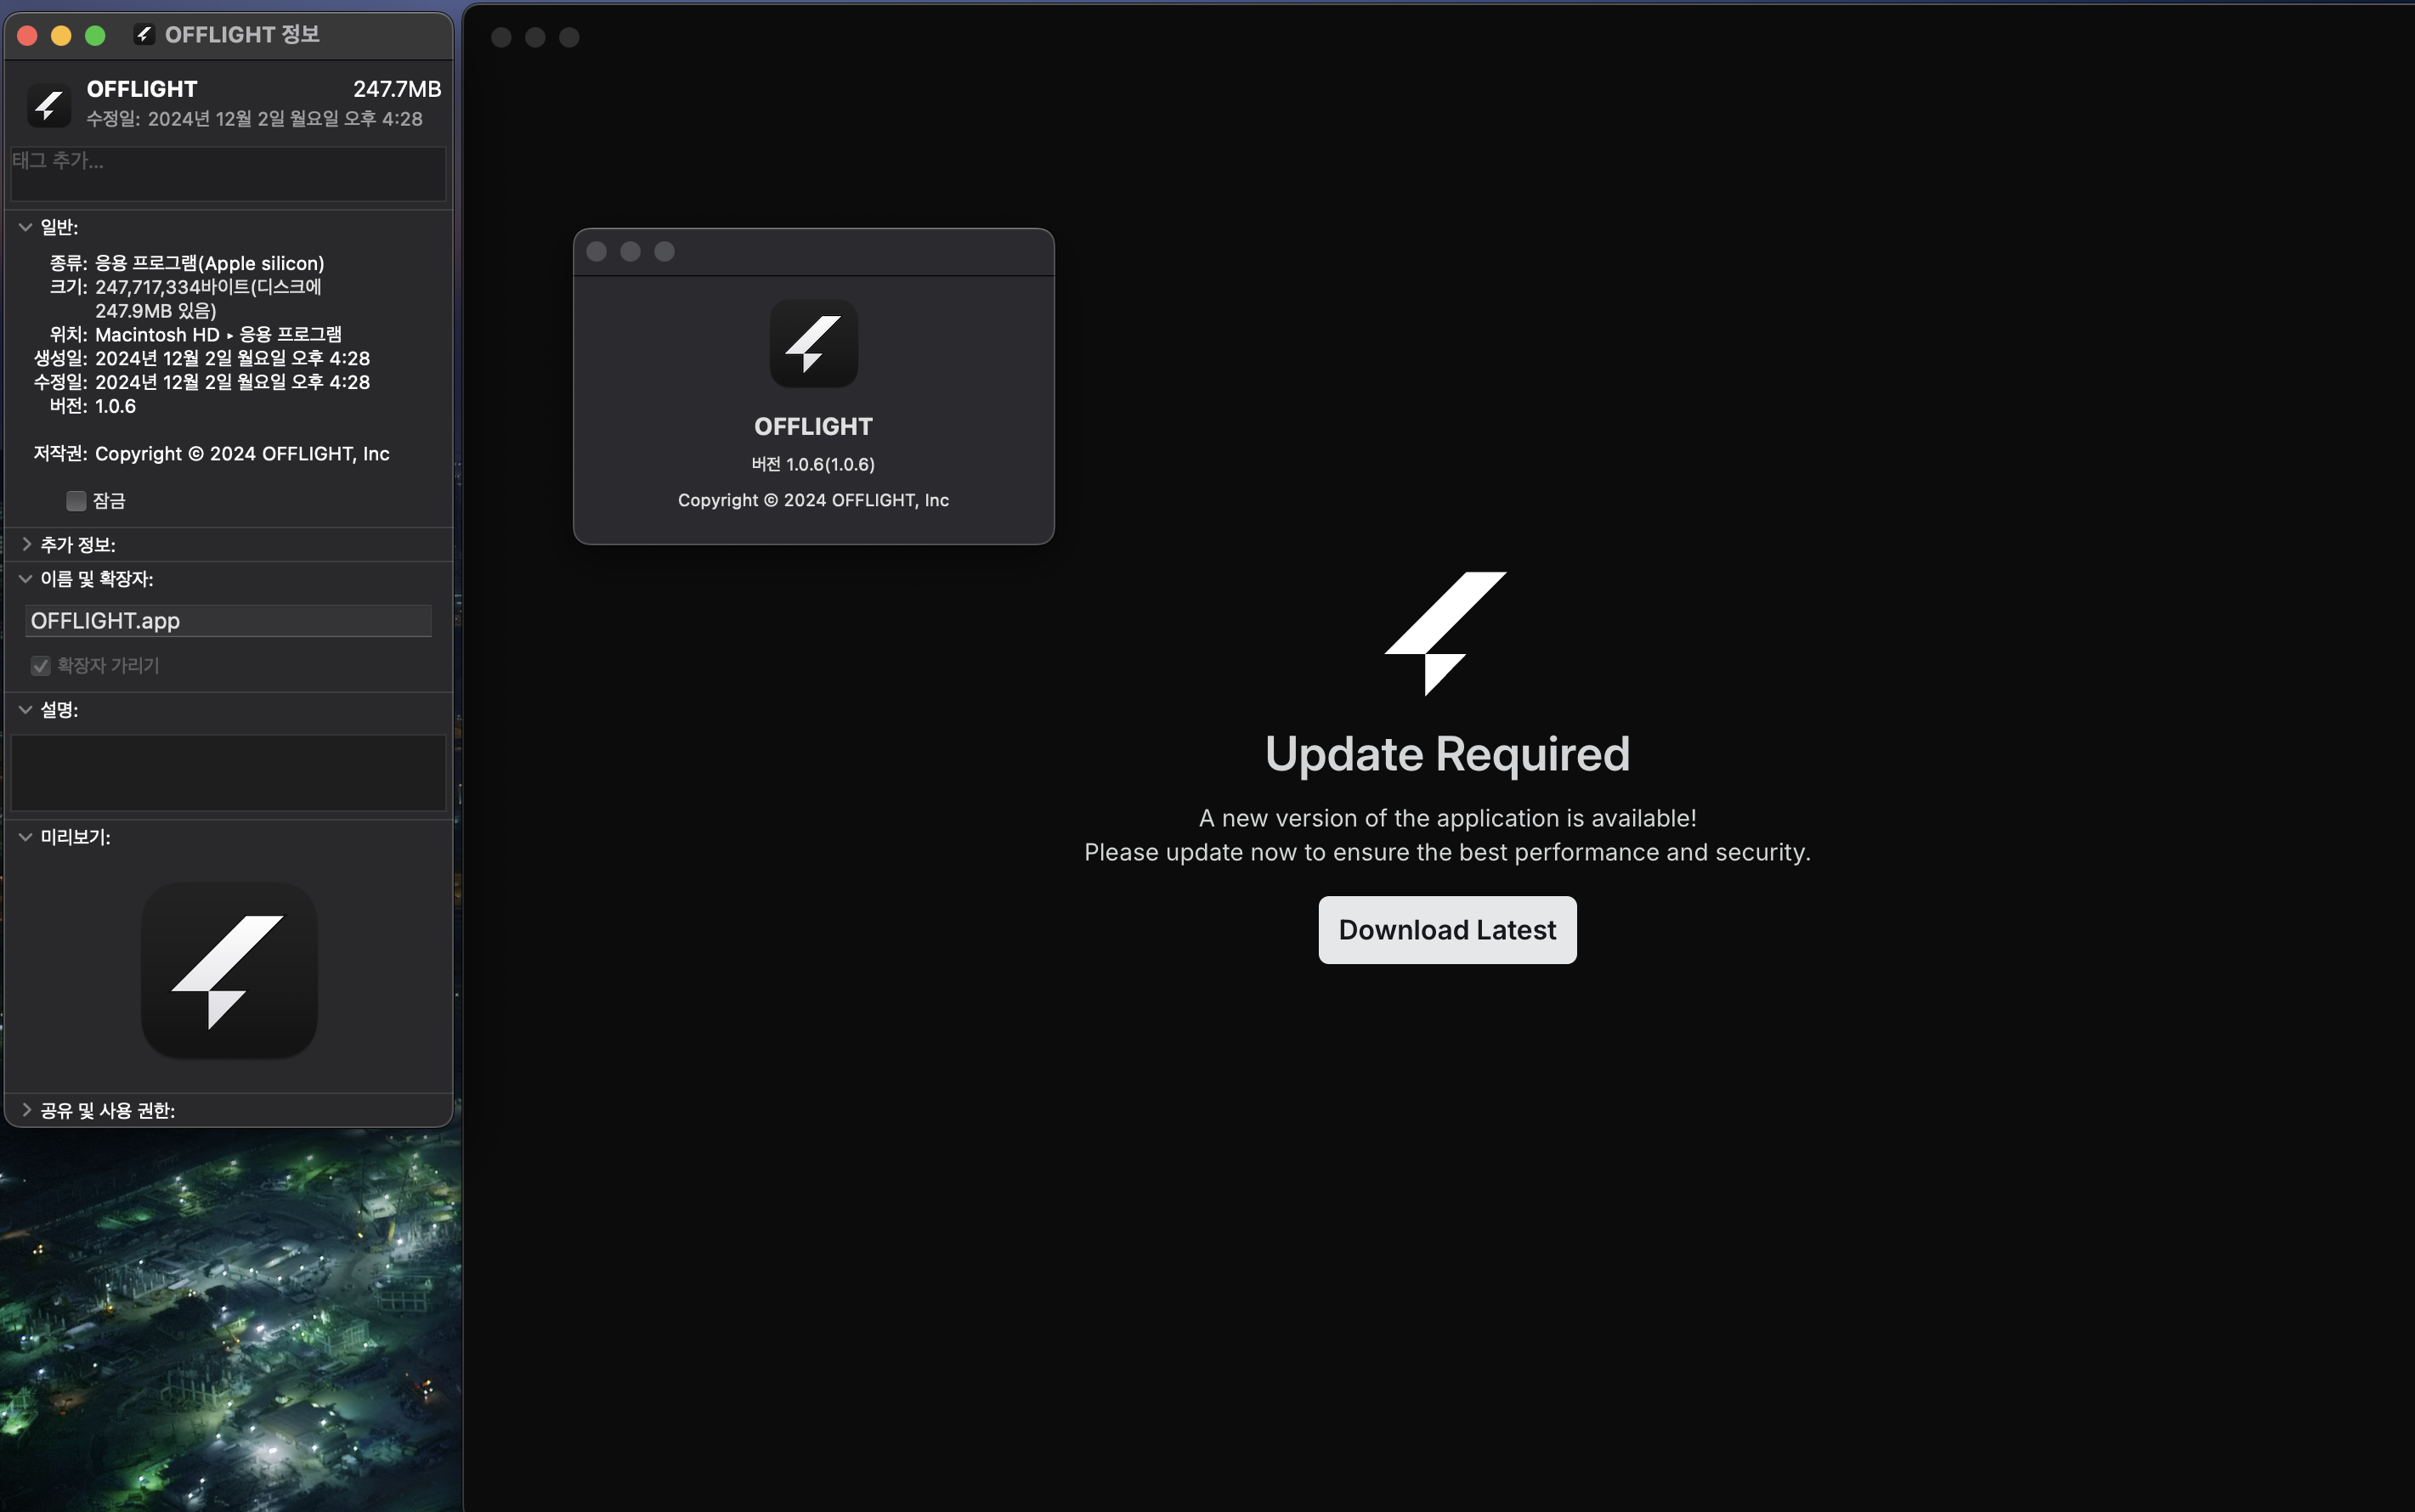The image size is (2415, 1512).
Task: Click the OFFLIGHT icon in info header
Action: coord(48,104)
